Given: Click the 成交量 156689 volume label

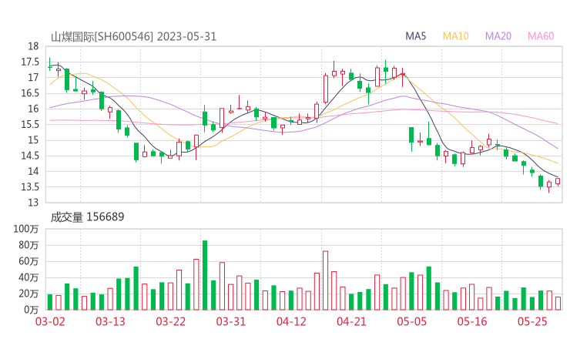Looking at the screenshot, I should pyautogui.click(x=87, y=217).
